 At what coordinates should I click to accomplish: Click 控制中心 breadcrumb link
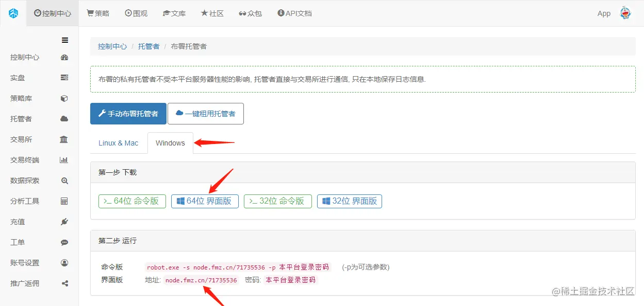pyautogui.click(x=112, y=46)
